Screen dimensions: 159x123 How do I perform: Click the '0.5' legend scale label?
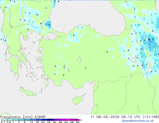9,122
